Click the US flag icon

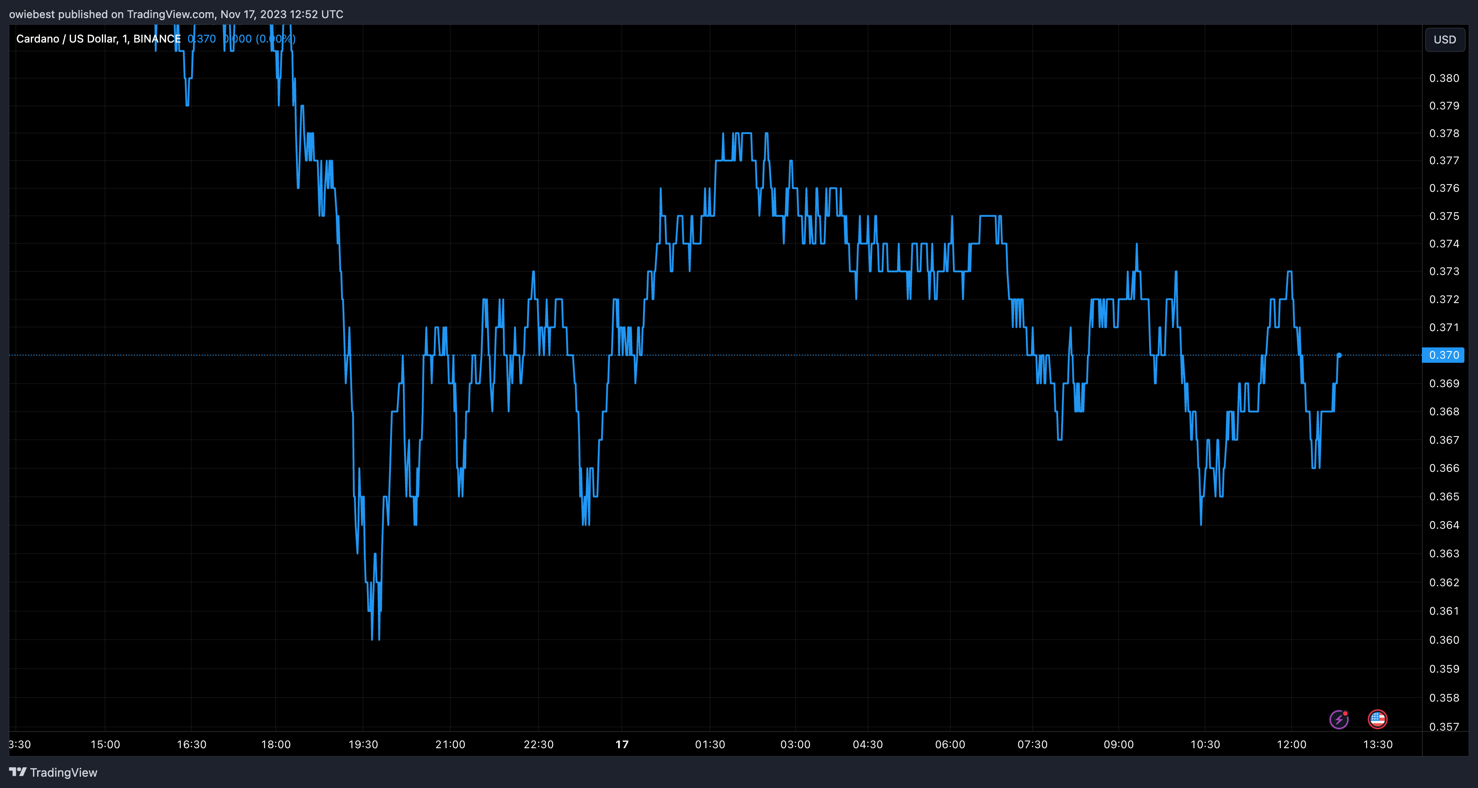[x=1378, y=719]
